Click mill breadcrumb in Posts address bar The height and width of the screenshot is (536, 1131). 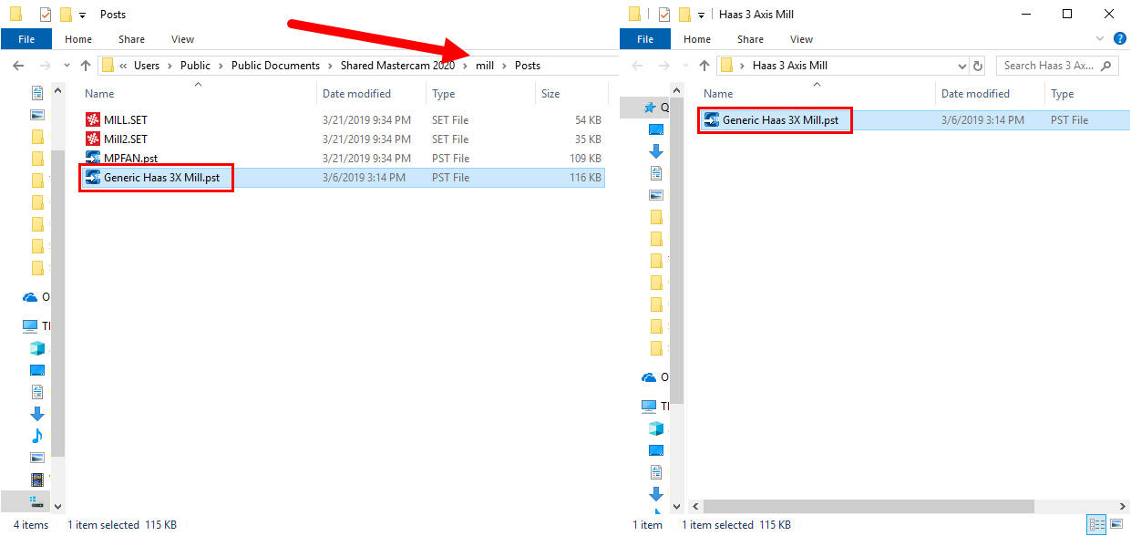(485, 66)
